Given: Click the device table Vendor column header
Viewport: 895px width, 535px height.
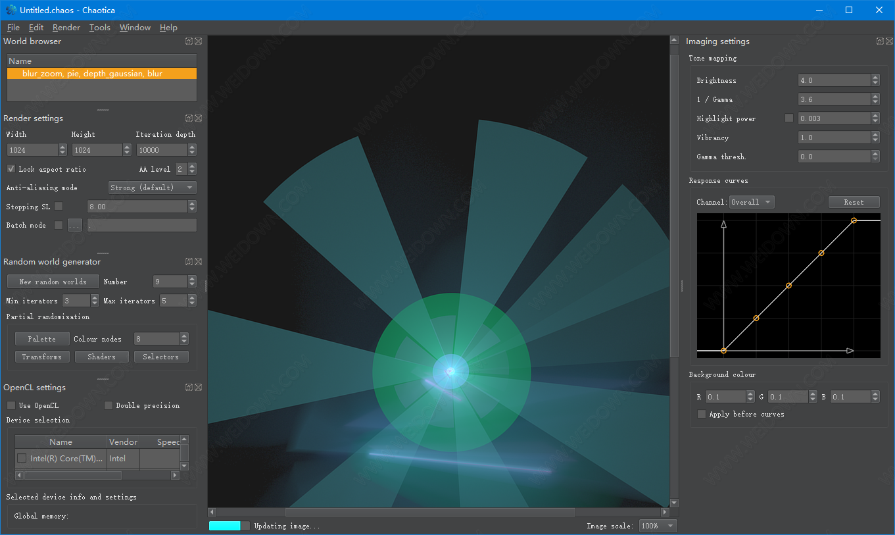Looking at the screenshot, I should (x=123, y=442).
